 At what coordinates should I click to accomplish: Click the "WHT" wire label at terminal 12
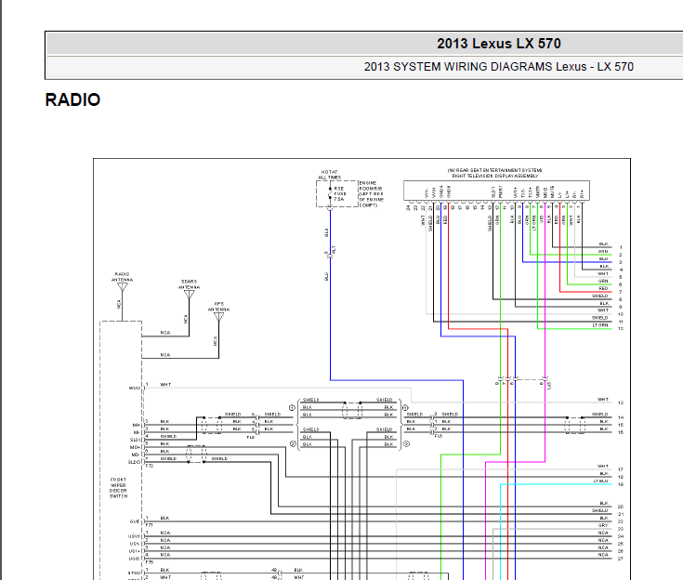[x=603, y=399]
